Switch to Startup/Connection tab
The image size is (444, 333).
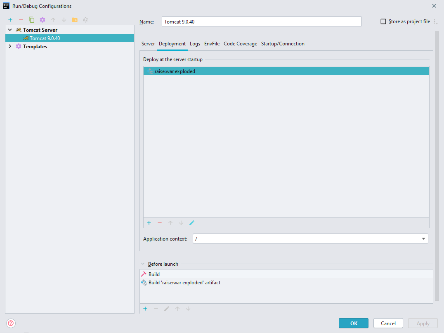coord(283,44)
